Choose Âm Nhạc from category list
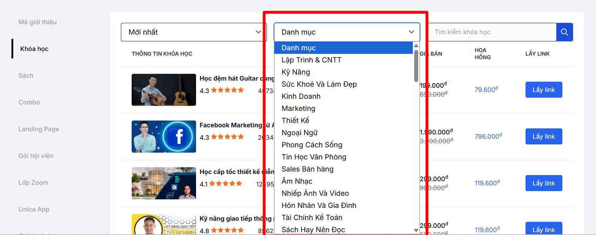 point(297,181)
